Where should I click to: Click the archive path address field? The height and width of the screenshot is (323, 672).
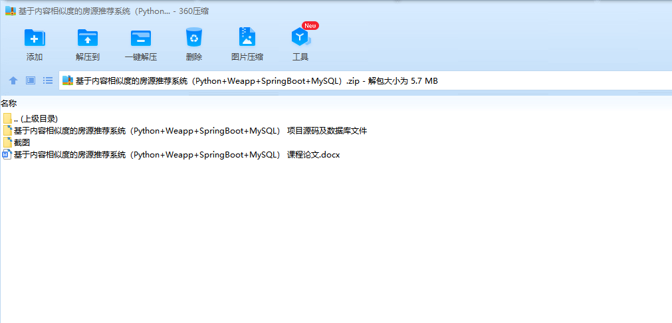365,80
